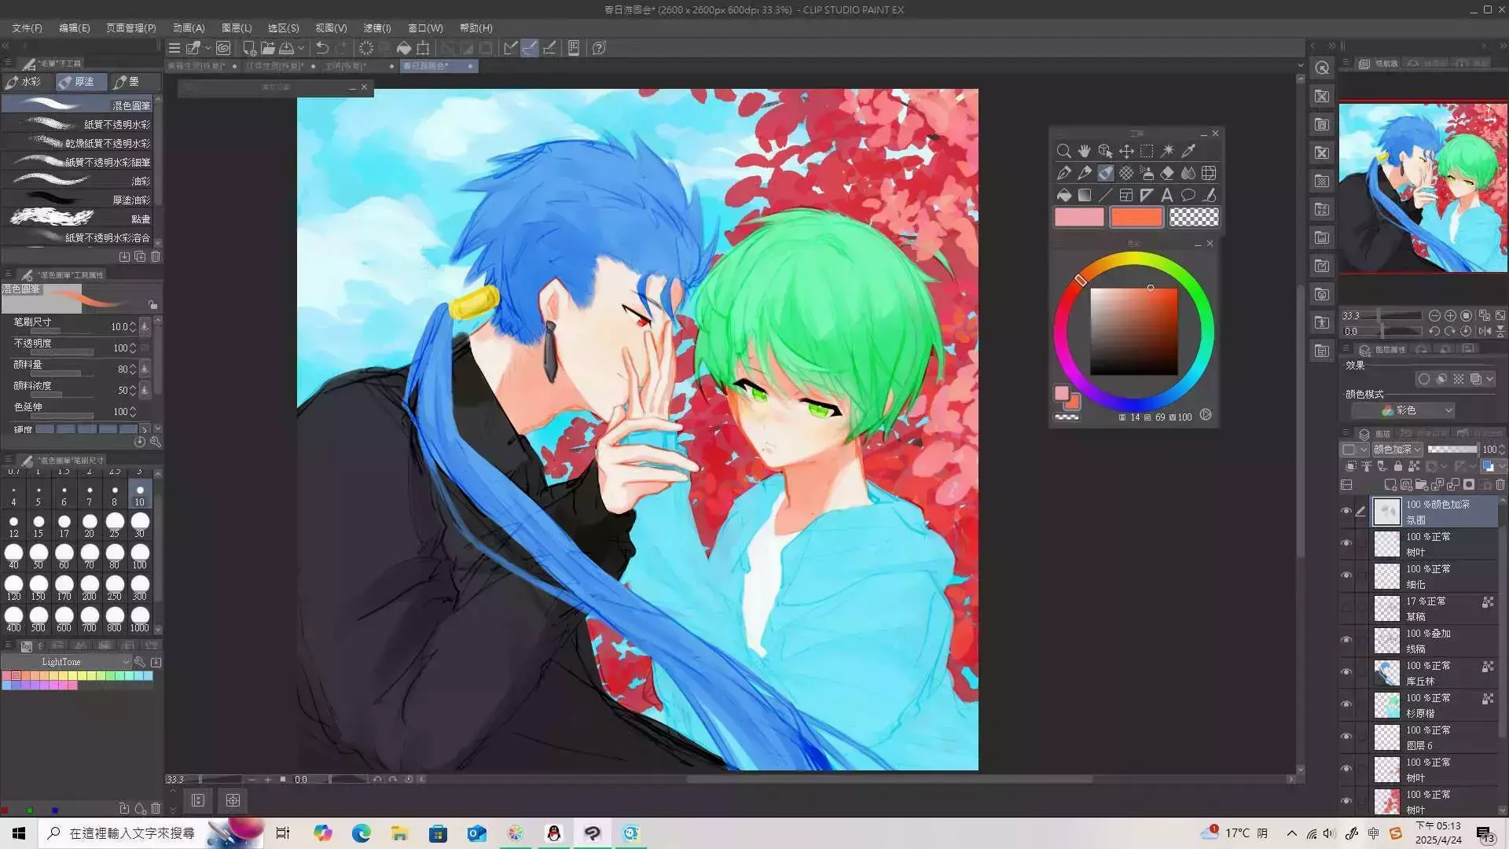Open the 图层(L) menu

click(x=236, y=28)
